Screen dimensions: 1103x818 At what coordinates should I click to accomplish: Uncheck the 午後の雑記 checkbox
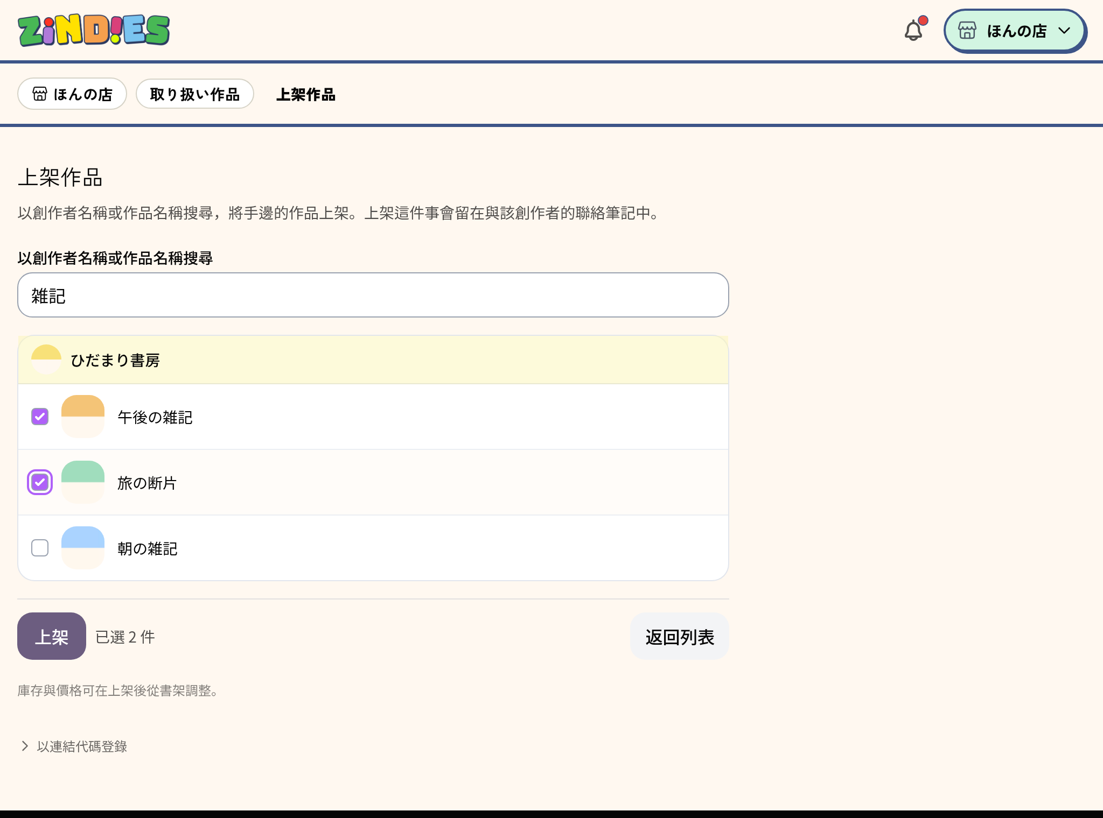(x=40, y=417)
